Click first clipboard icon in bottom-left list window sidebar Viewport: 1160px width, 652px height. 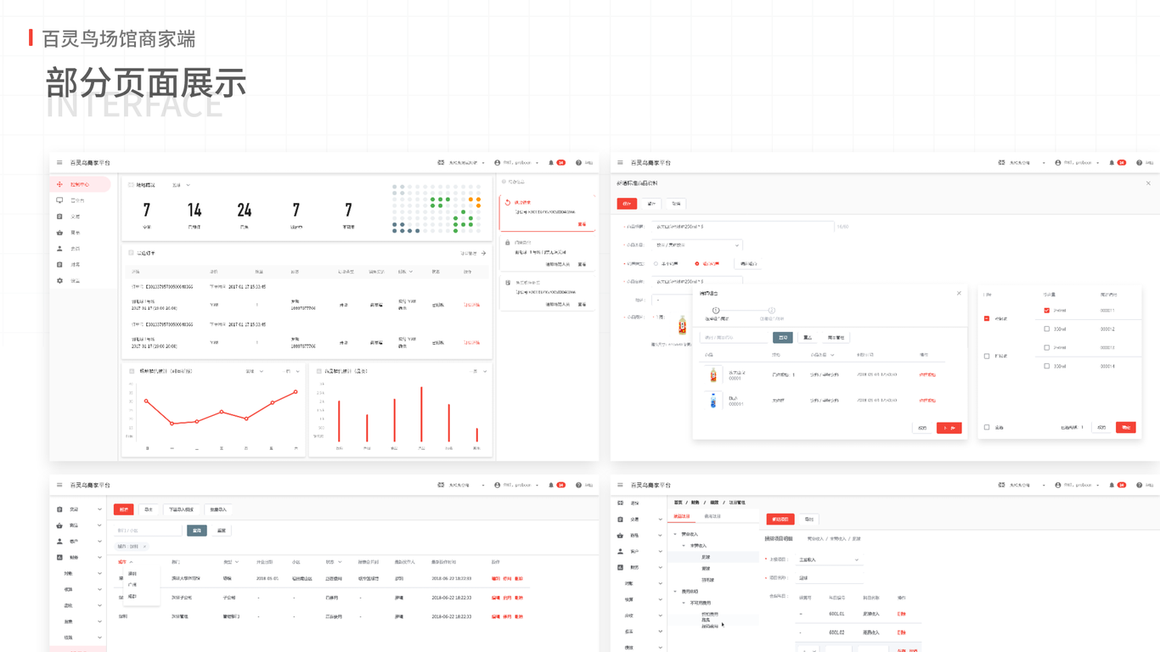point(59,509)
